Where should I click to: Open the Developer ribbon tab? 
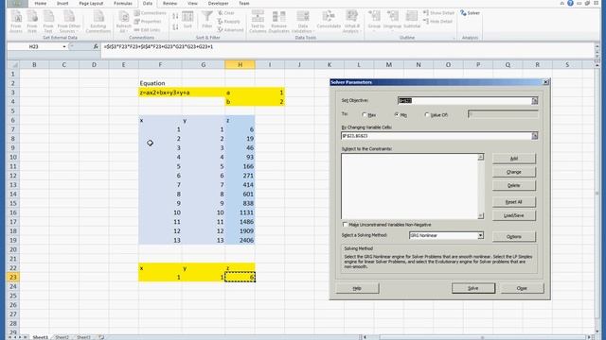pyautogui.click(x=219, y=4)
